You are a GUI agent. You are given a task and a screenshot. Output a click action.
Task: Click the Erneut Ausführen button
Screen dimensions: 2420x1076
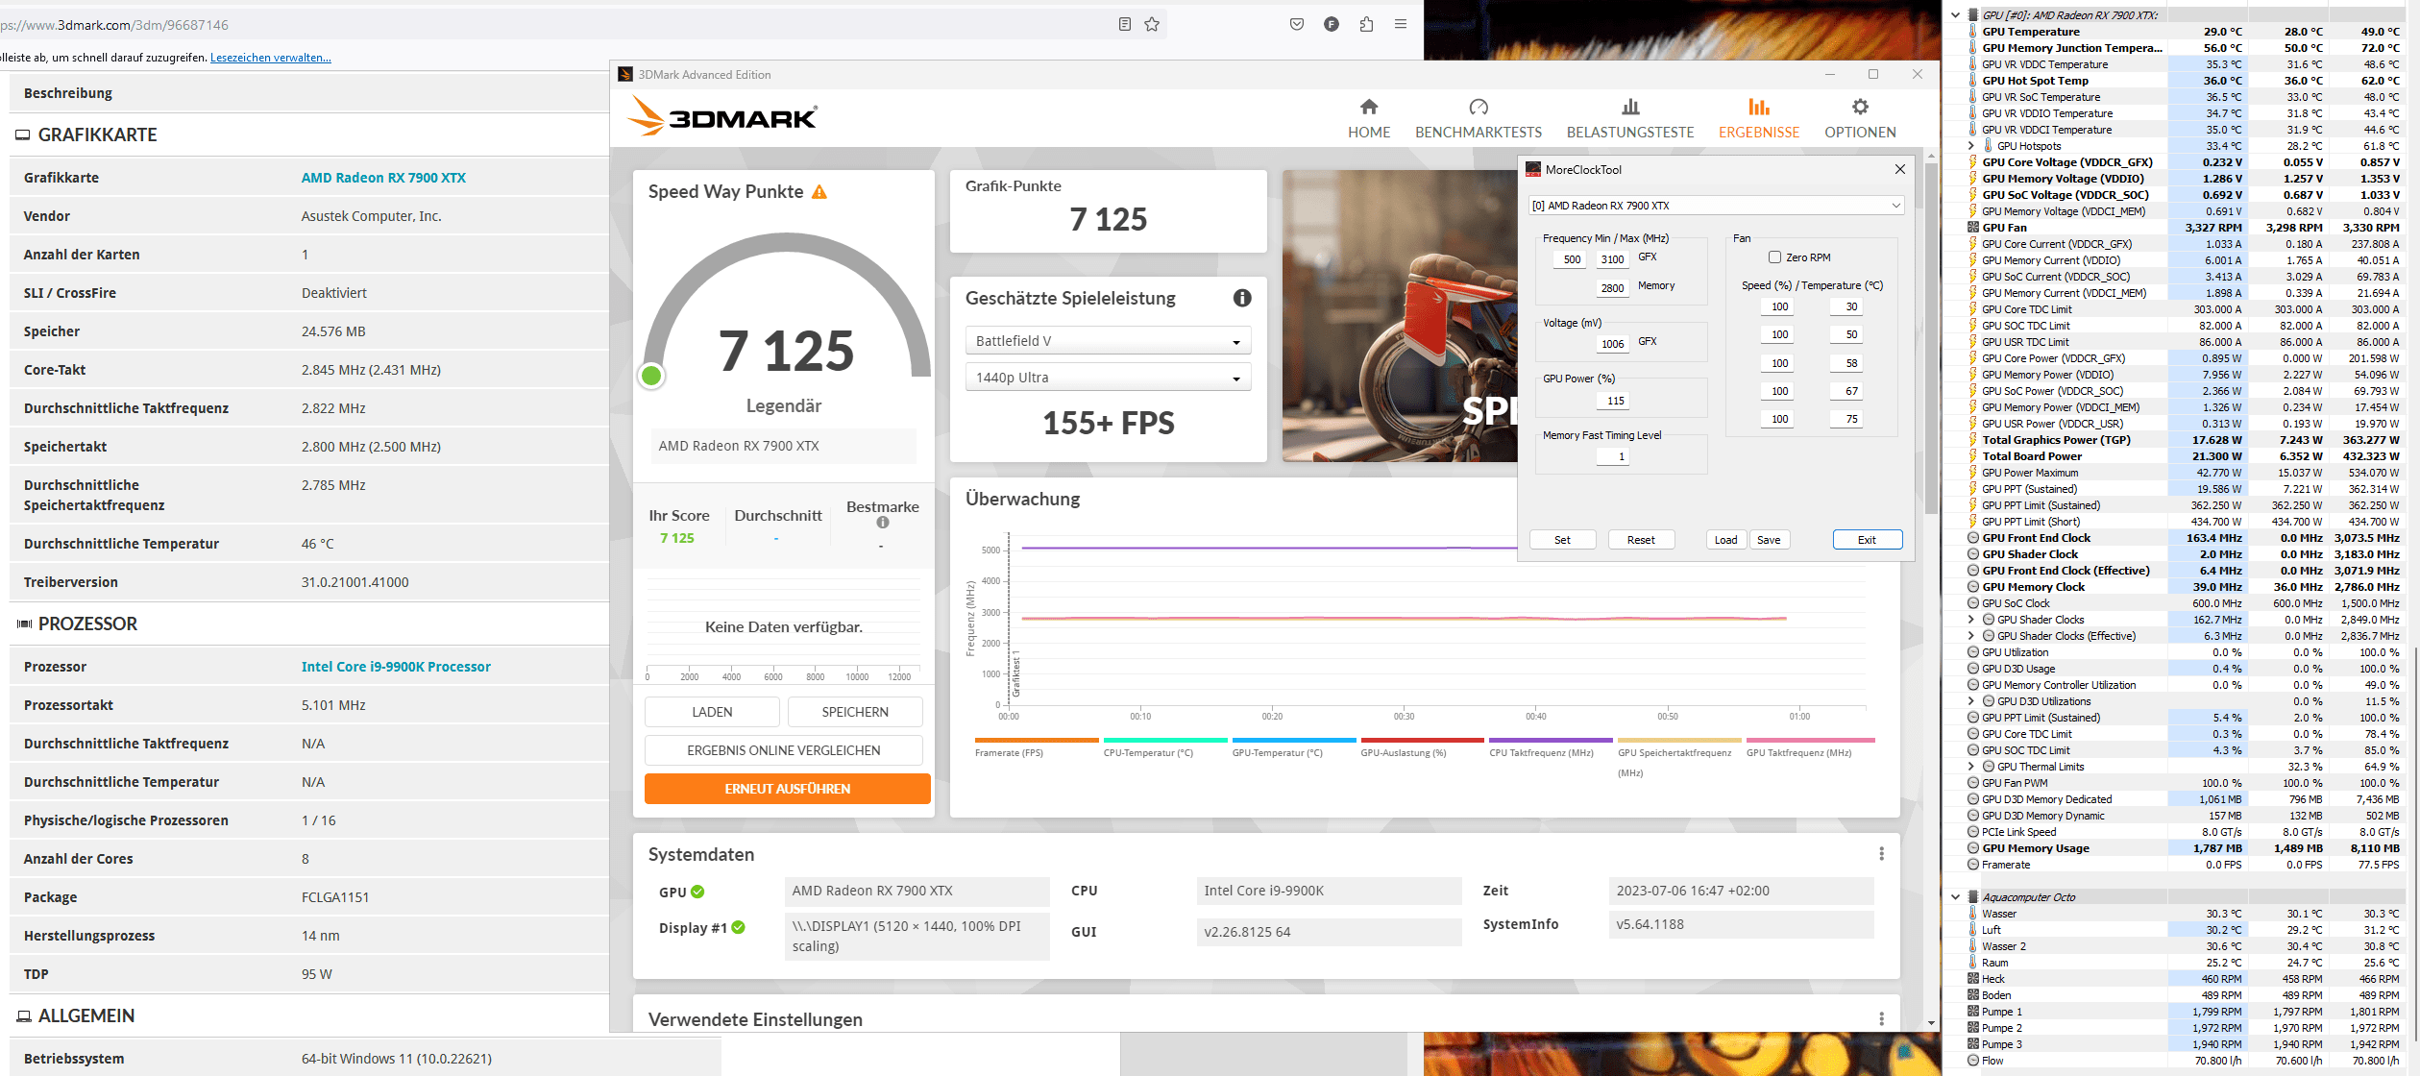787,789
